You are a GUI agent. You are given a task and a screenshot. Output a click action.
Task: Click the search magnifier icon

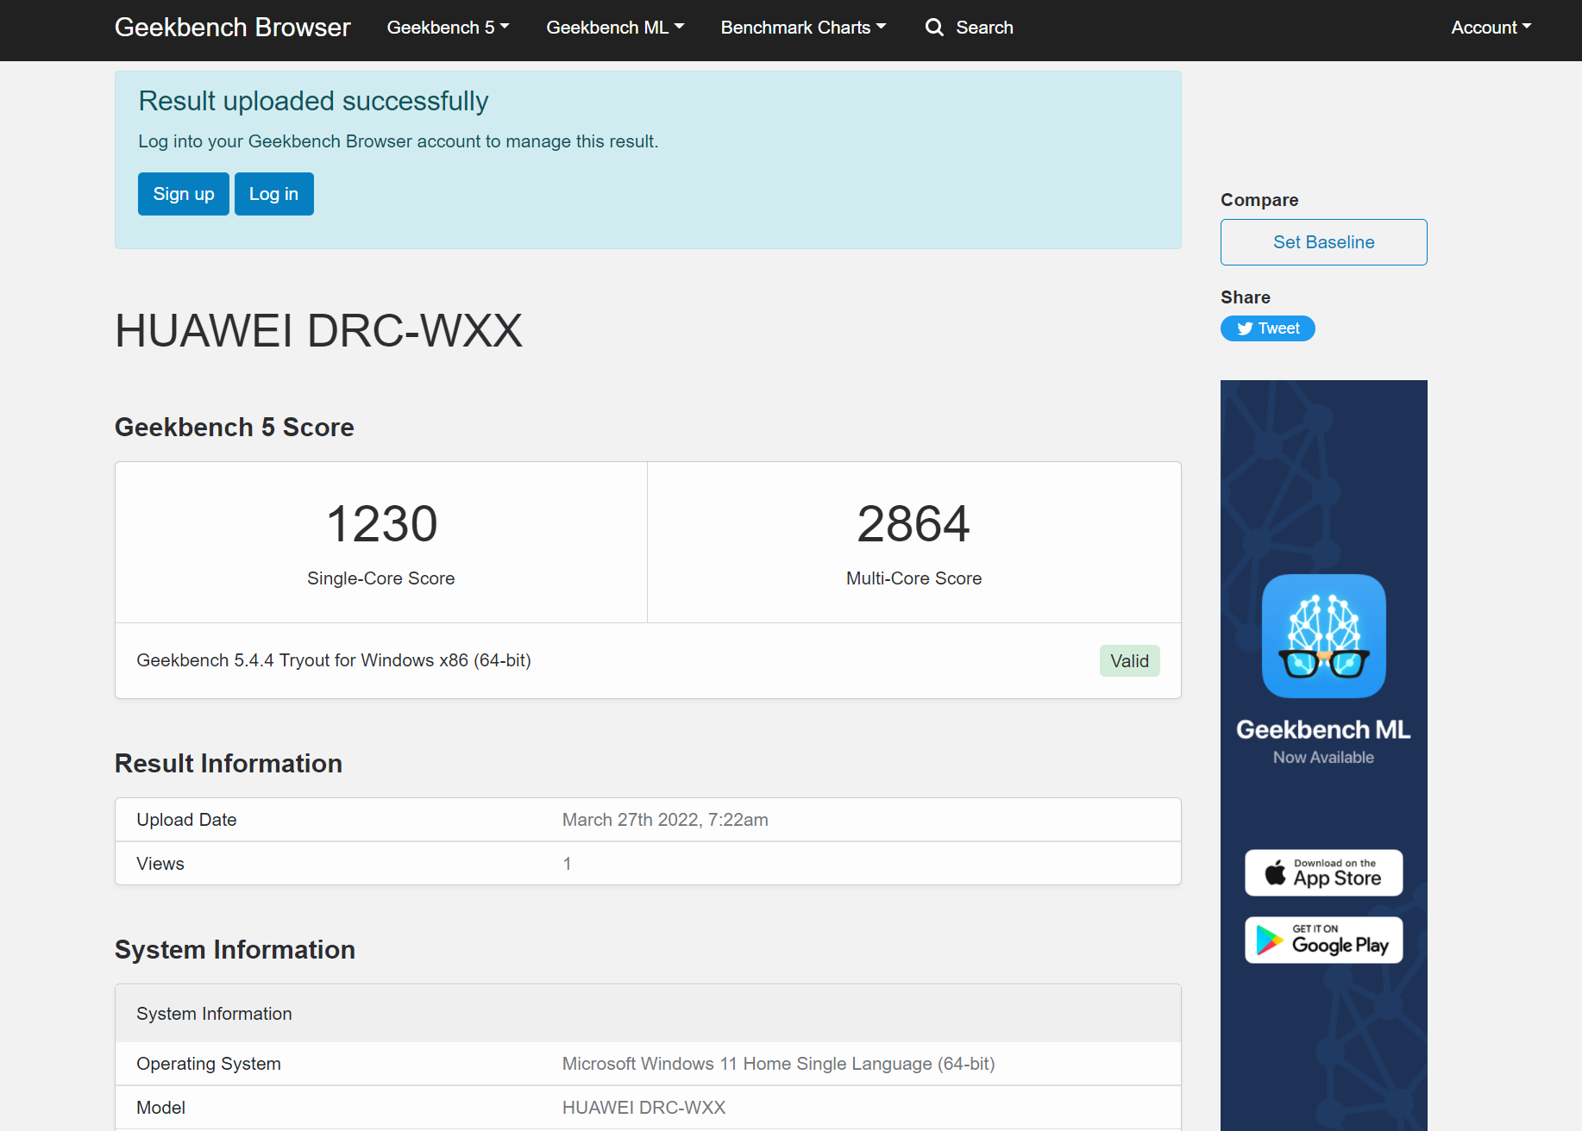[934, 28]
